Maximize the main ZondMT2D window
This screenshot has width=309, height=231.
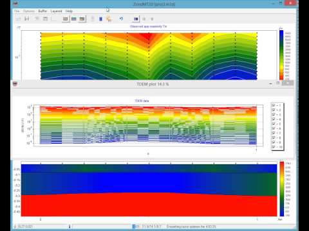[x=281, y=3]
